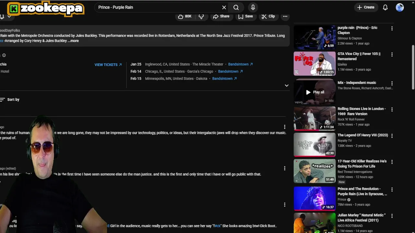Open options menu for 'Girl in the audience' comment
Screen dimensions: 415x233
285,205
